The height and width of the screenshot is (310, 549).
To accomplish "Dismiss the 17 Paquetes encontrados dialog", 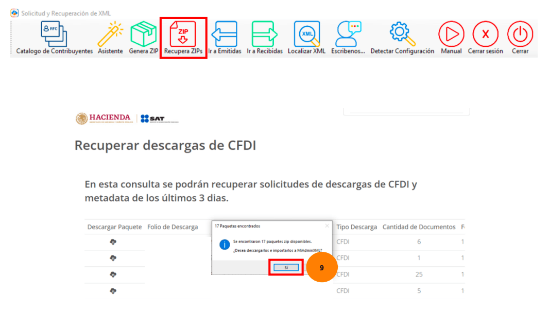I will coord(326,226).
